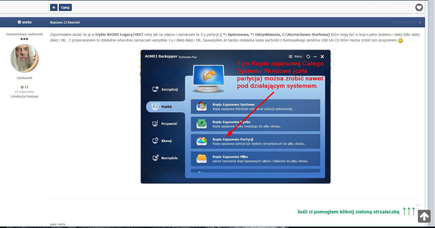Open verte's username profile link
Image resolution: width=435 pixels, height=228 pixels.
point(27,22)
